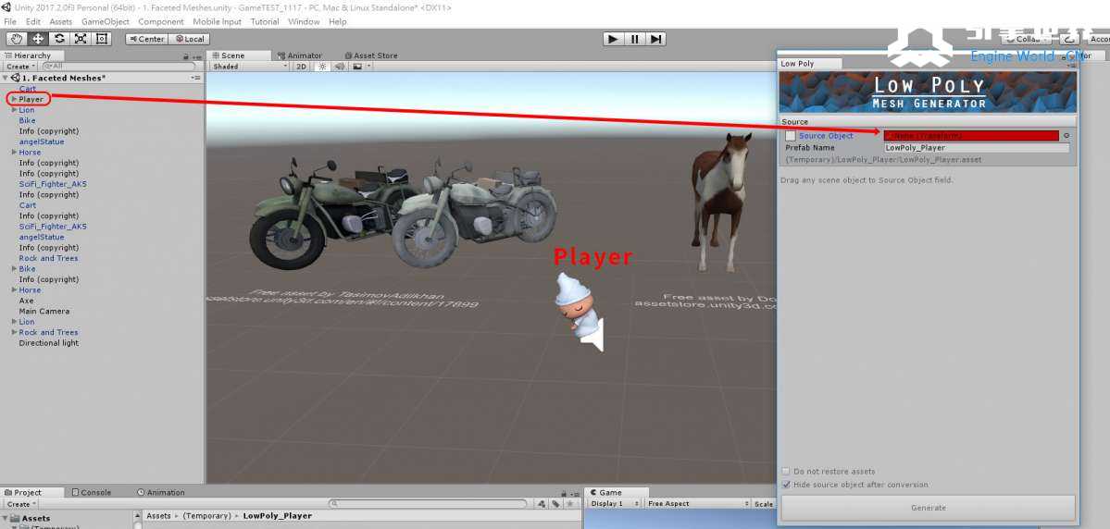Screen dimensions: 1110x529
Task: Step one frame forward
Action: 656,39
